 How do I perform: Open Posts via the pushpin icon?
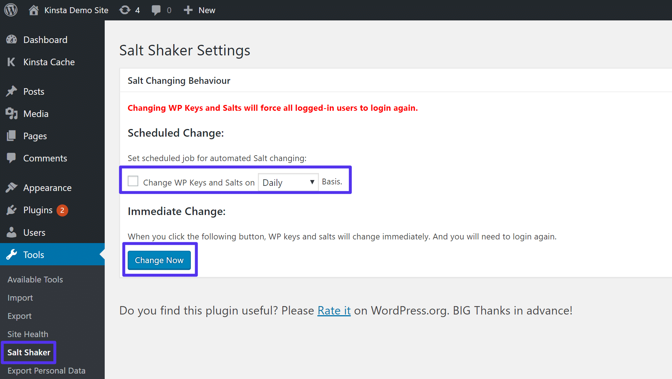point(12,91)
